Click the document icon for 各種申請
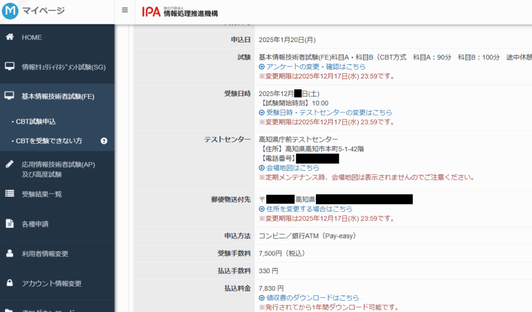532x312 pixels. [x=9, y=224]
